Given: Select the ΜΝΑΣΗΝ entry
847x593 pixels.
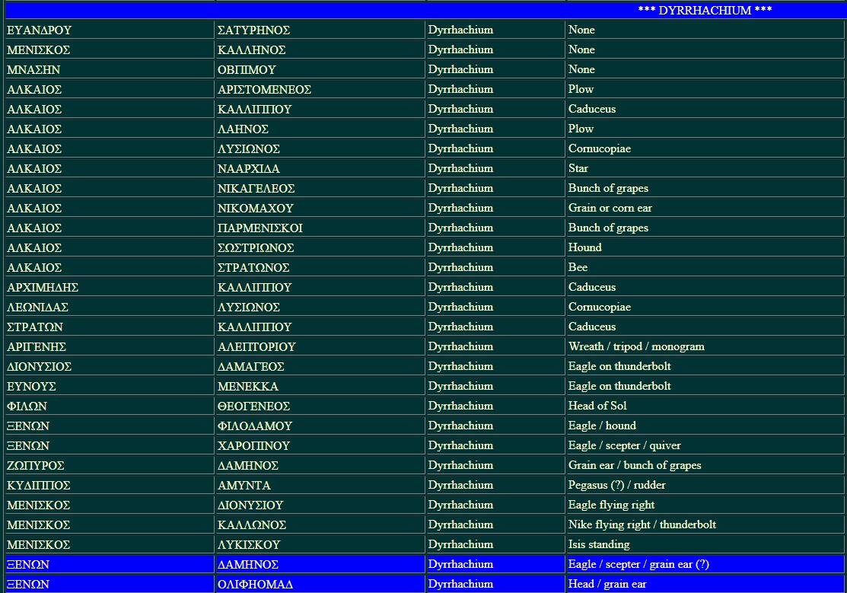Looking at the screenshot, I should point(33,69).
